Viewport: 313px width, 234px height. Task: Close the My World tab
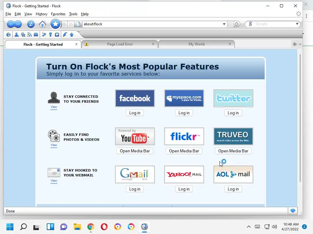pos(230,44)
